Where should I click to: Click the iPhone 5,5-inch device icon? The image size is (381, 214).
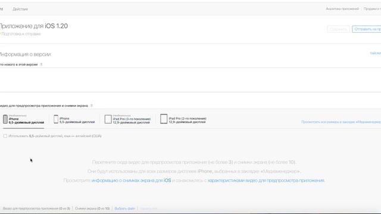click(56, 119)
